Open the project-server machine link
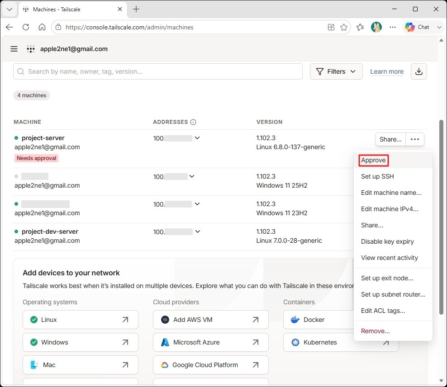The width and height of the screenshot is (447, 387). click(43, 138)
